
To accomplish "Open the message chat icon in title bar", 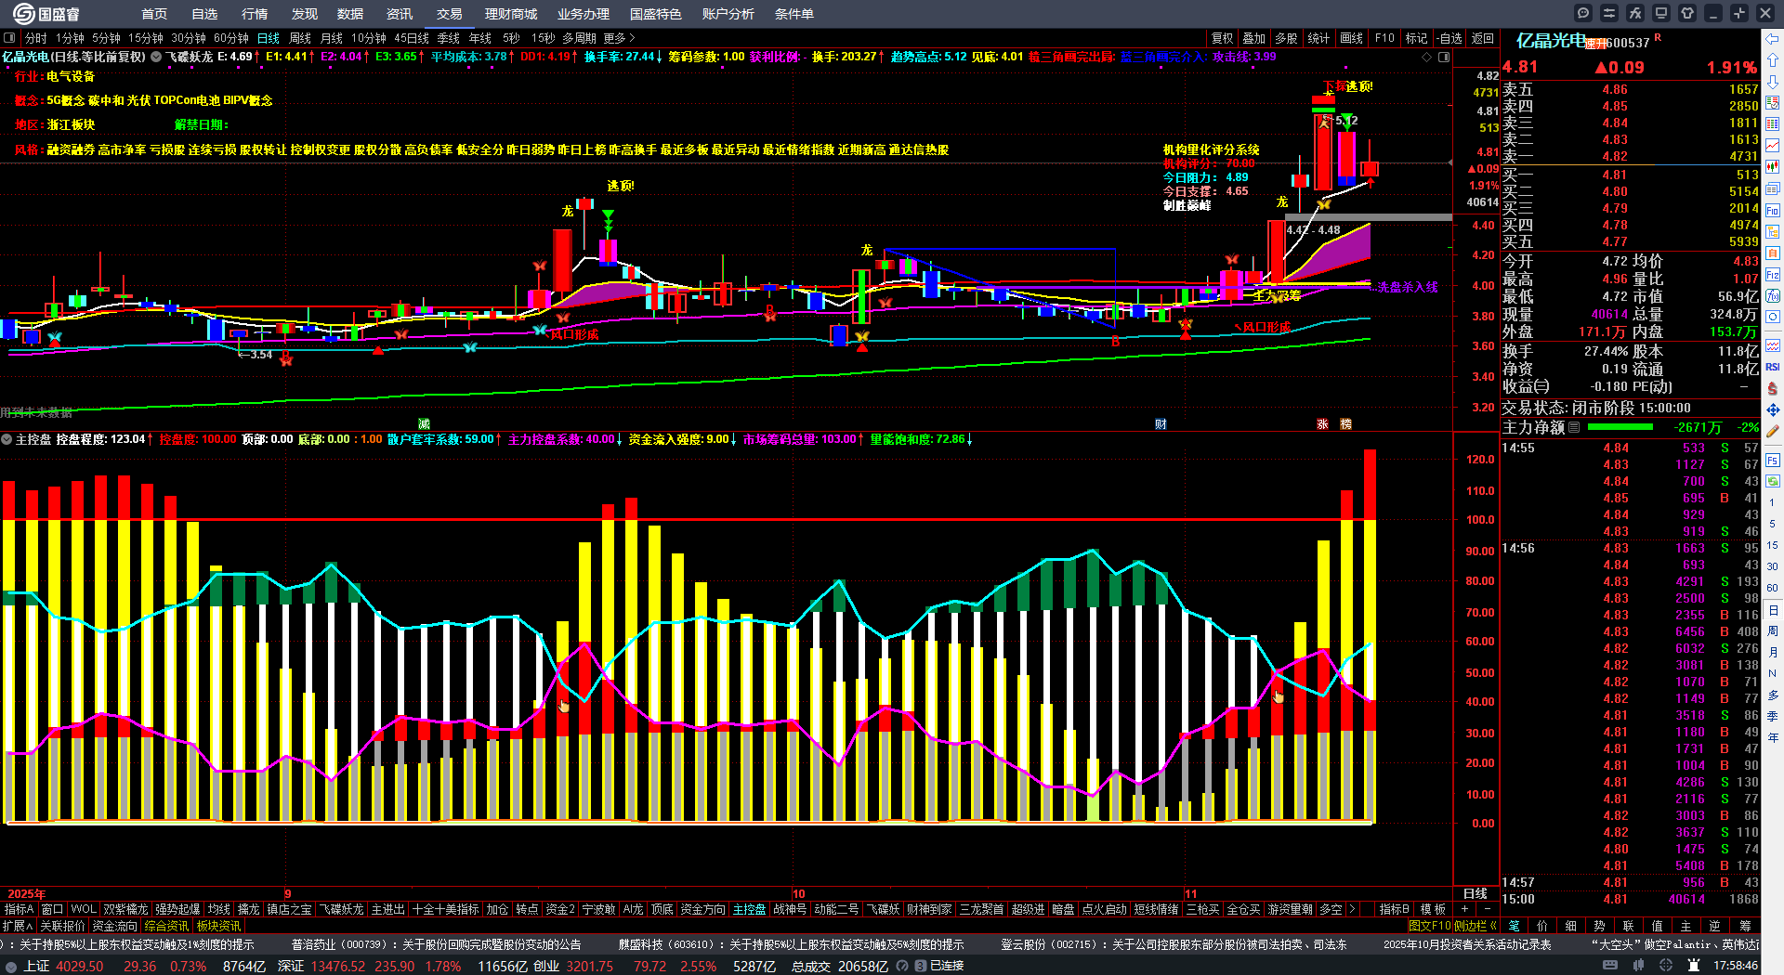I will (1583, 13).
